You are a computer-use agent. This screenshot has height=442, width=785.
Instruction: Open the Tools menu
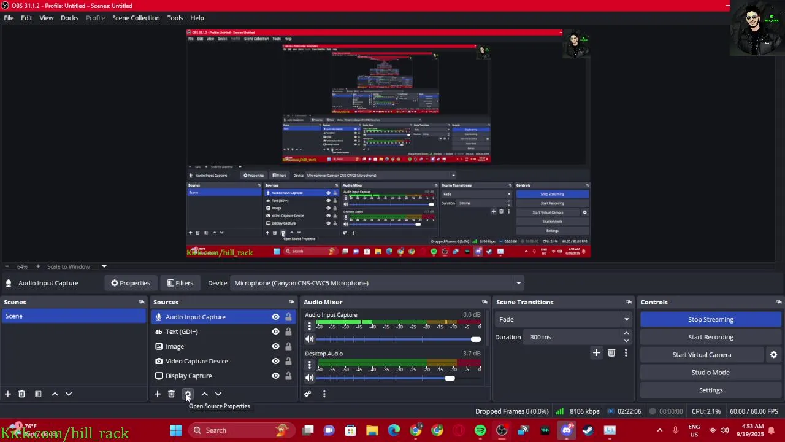[175, 18]
